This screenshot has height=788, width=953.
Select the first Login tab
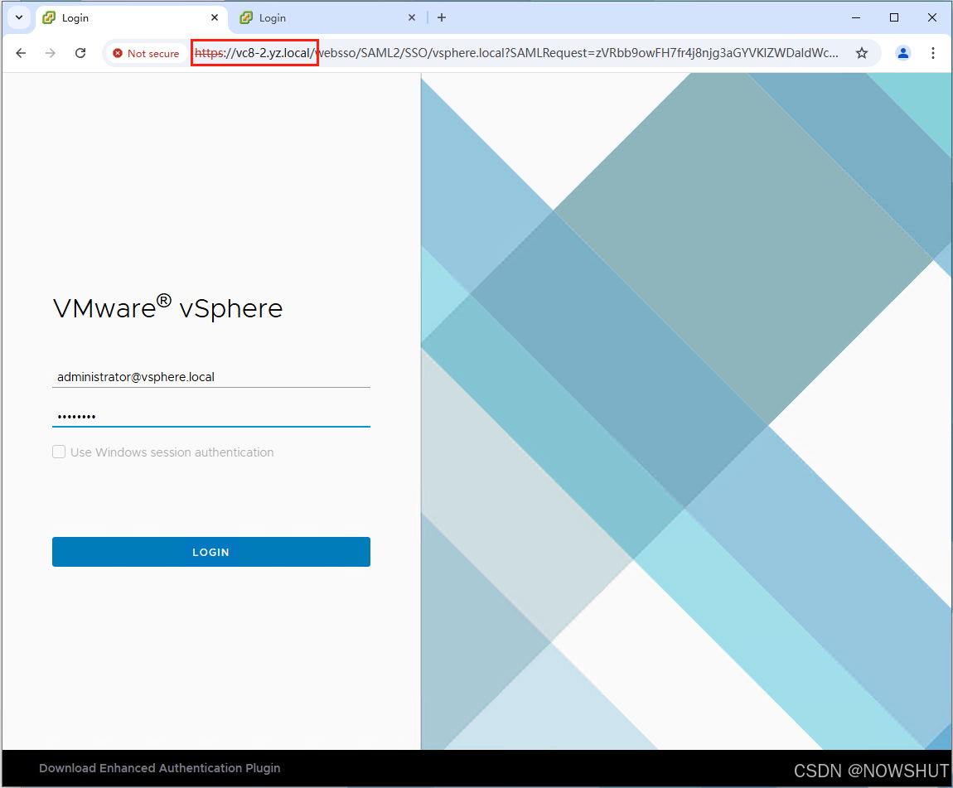124,17
